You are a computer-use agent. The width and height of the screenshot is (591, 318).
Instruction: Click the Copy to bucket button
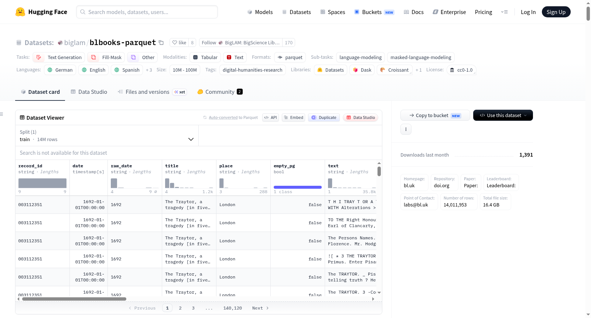point(435,115)
